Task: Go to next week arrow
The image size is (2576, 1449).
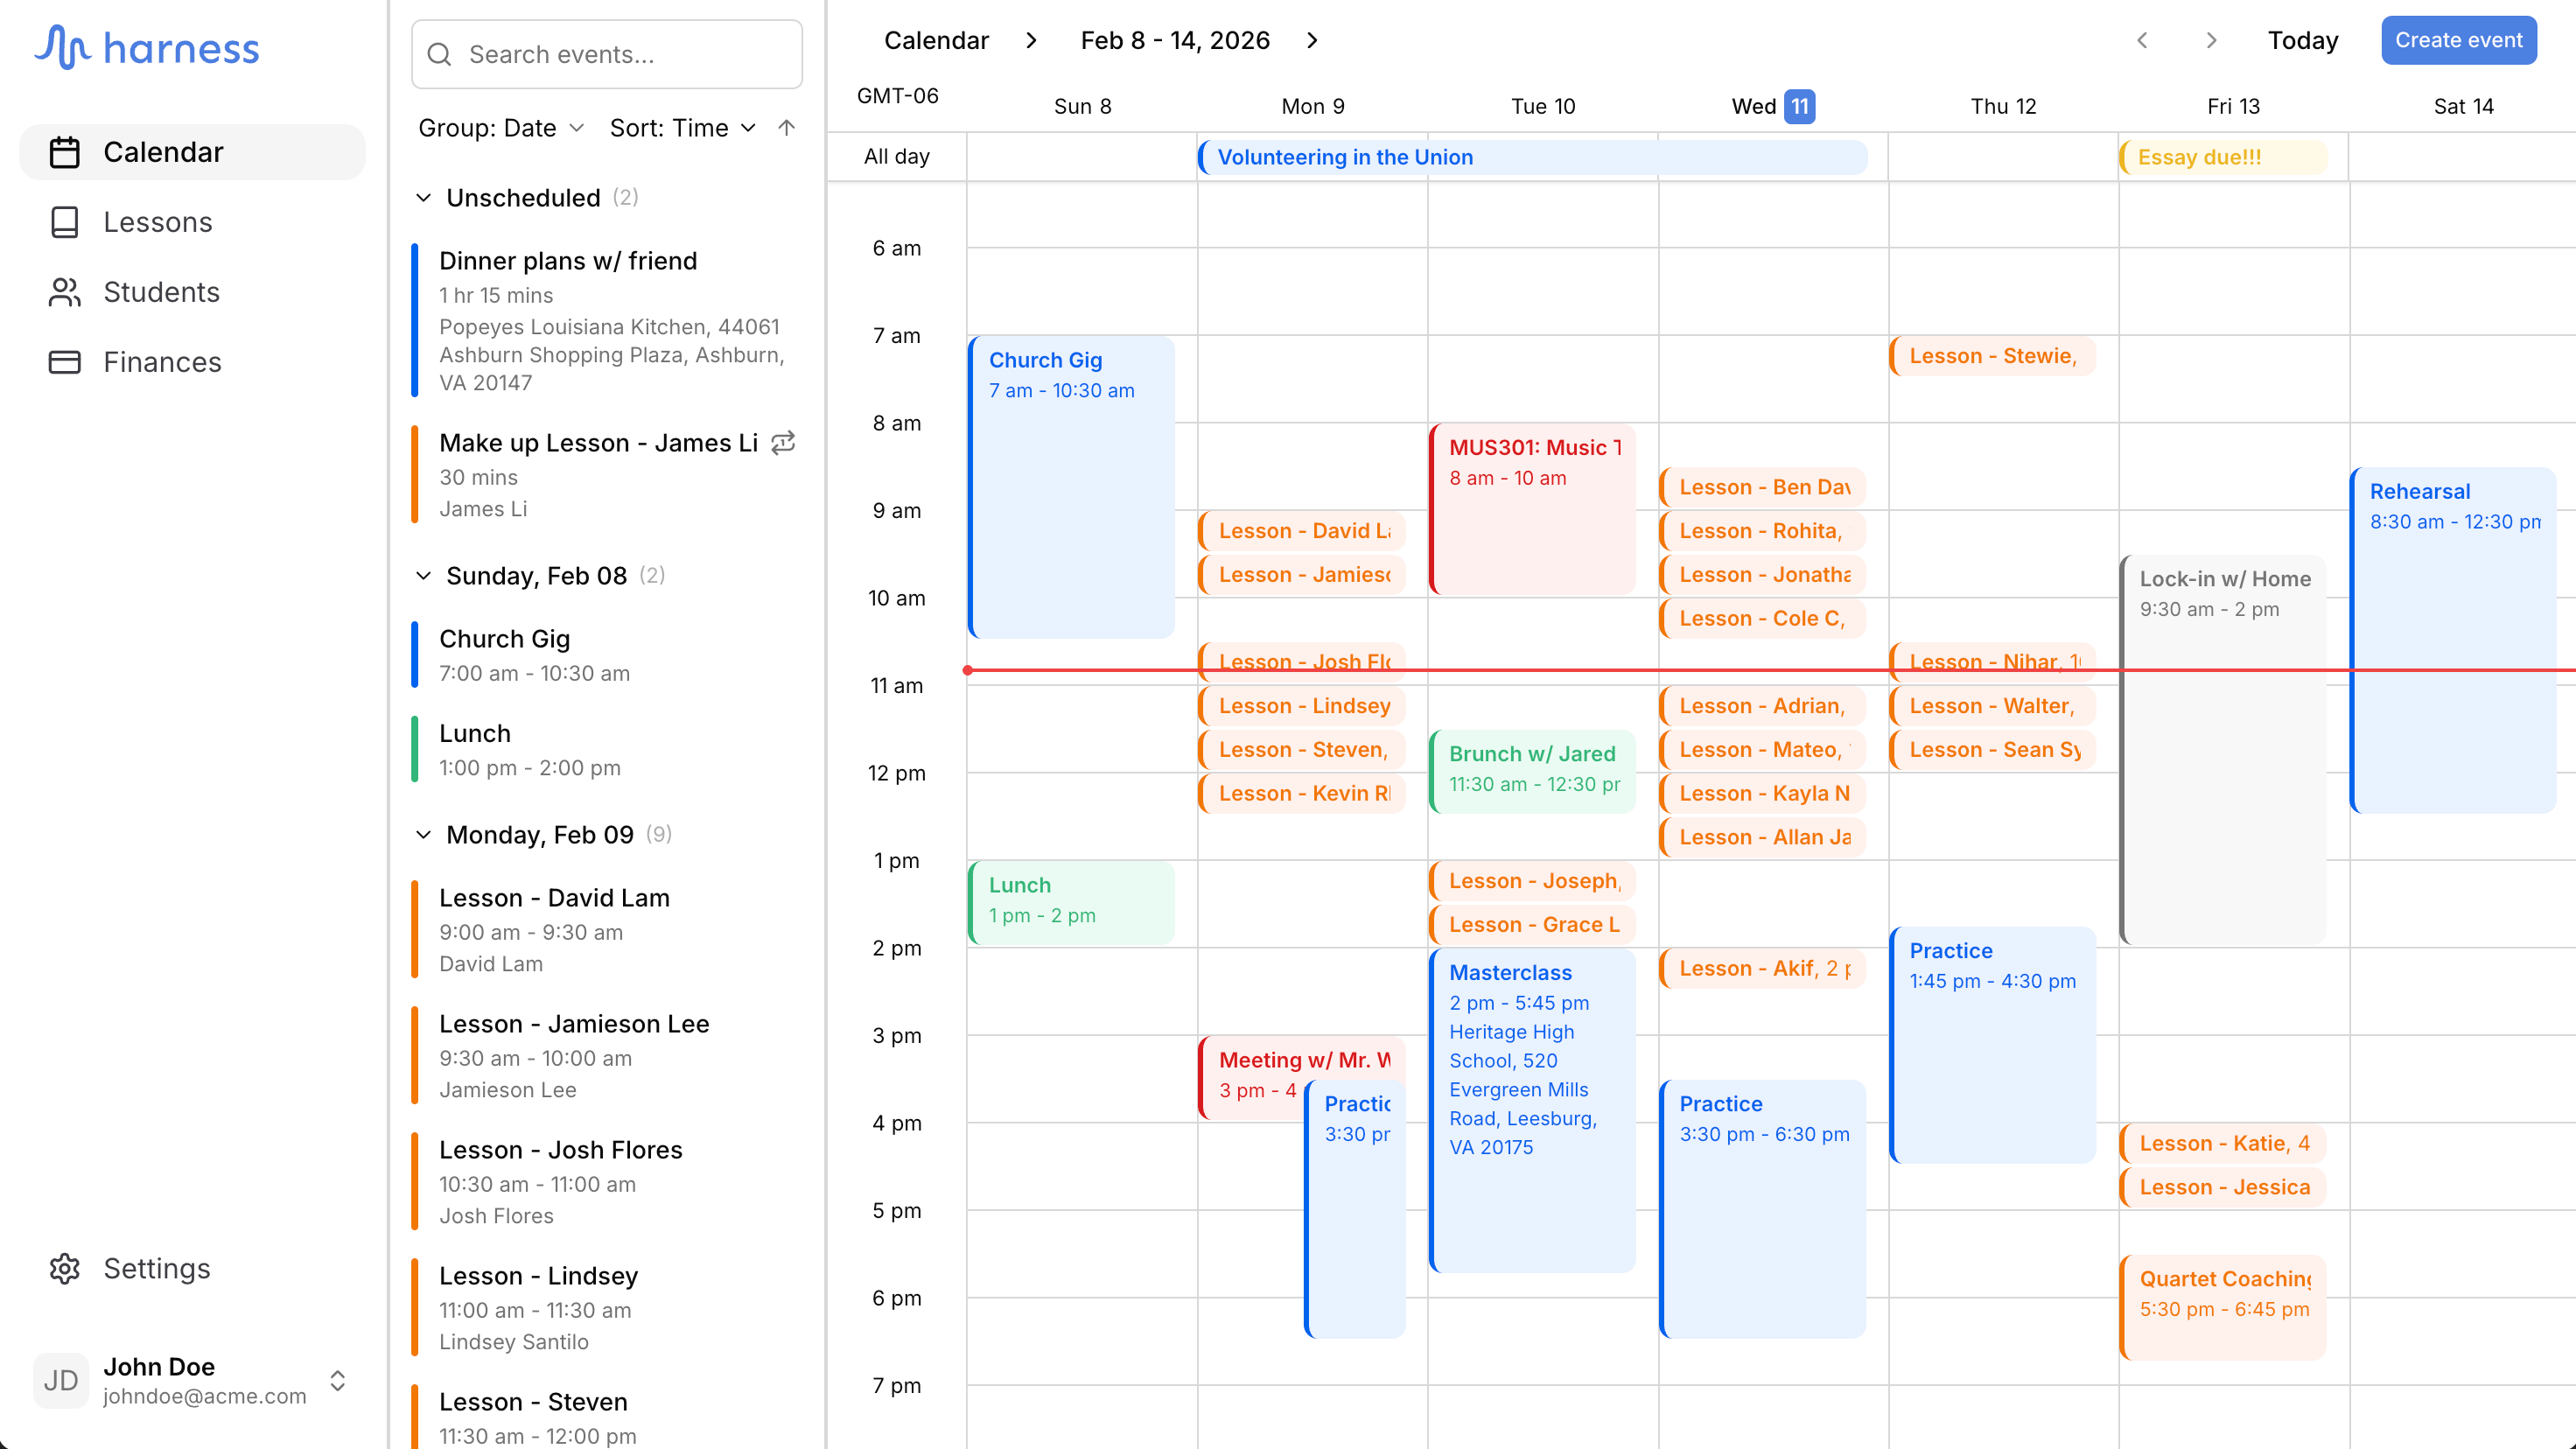Action: coord(2211,40)
